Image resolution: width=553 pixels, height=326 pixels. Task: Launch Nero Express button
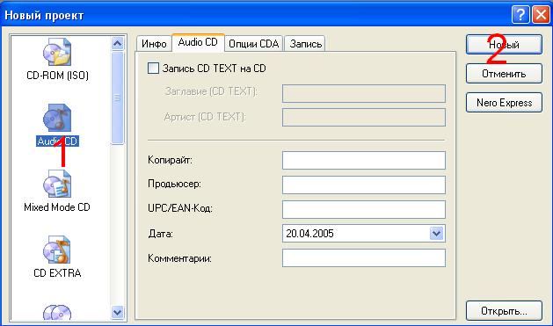click(504, 103)
